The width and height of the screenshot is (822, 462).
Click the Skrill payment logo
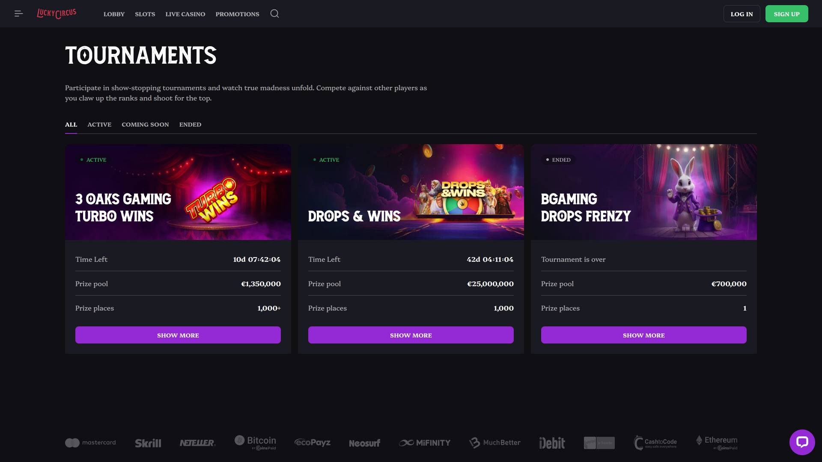148,443
